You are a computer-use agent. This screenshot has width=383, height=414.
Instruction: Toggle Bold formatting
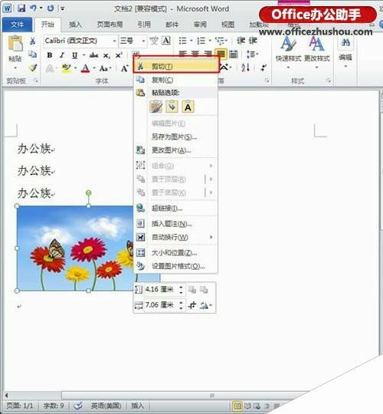(x=50, y=55)
